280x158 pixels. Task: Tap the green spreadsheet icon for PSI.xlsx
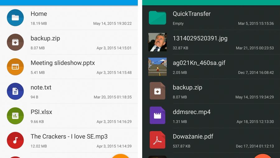(15, 116)
